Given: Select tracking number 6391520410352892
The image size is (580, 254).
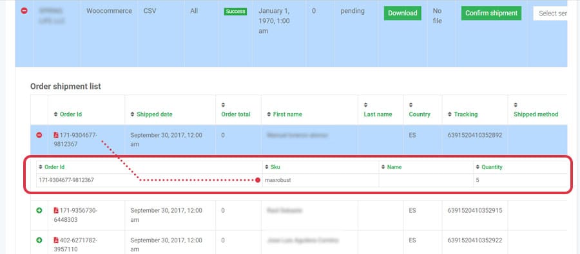Looking at the screenshot, I should click(474, 135).
